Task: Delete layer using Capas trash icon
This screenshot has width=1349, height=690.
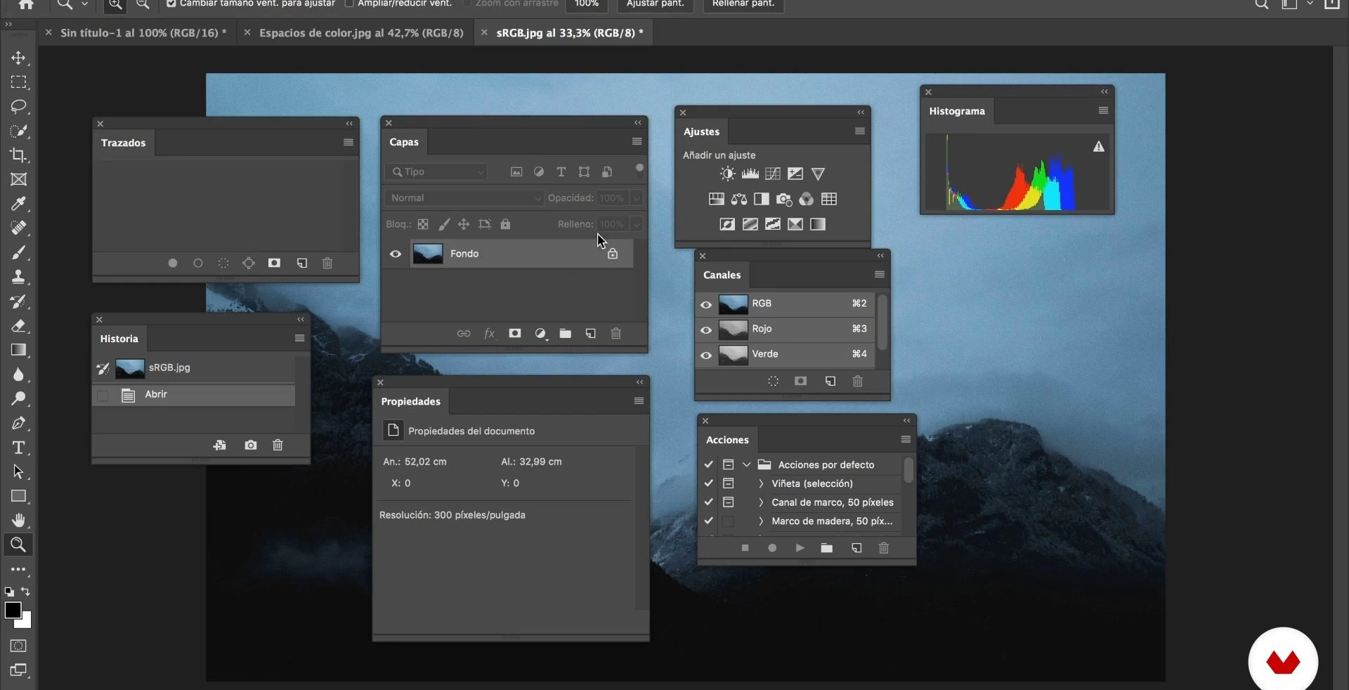Action: pyautogui.click(x=615, y=334)
